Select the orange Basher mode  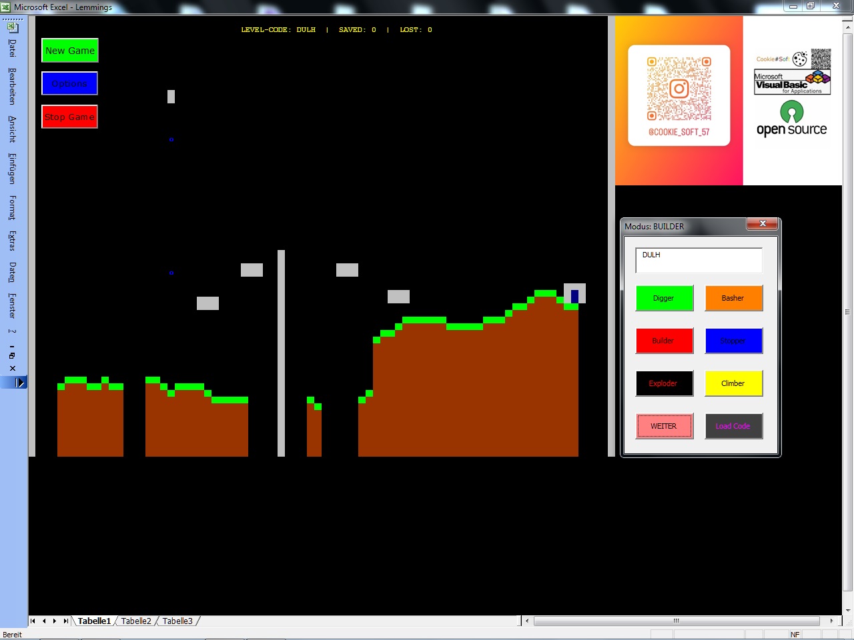(x=734, y=298)
